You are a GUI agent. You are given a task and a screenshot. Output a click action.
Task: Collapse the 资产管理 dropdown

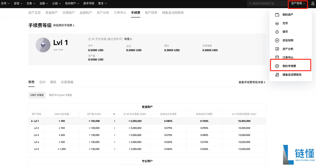298,4
